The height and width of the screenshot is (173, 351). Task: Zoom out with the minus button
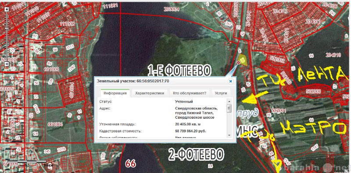(x=7, y=64)
